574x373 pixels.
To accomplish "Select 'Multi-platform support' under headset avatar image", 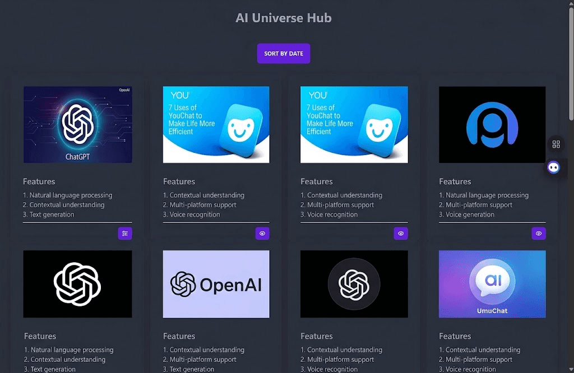I will 479,205.
